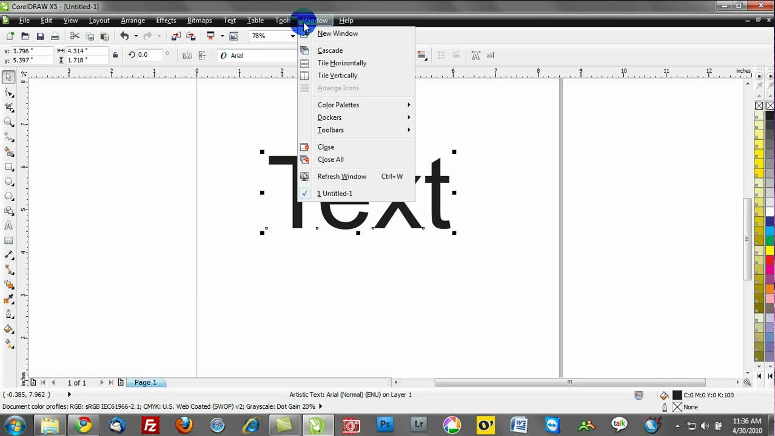Screen dimensions: 775x436
Task: Expand the document color profiles arrow
Action: pyautogui.click(x=320, y=406)
